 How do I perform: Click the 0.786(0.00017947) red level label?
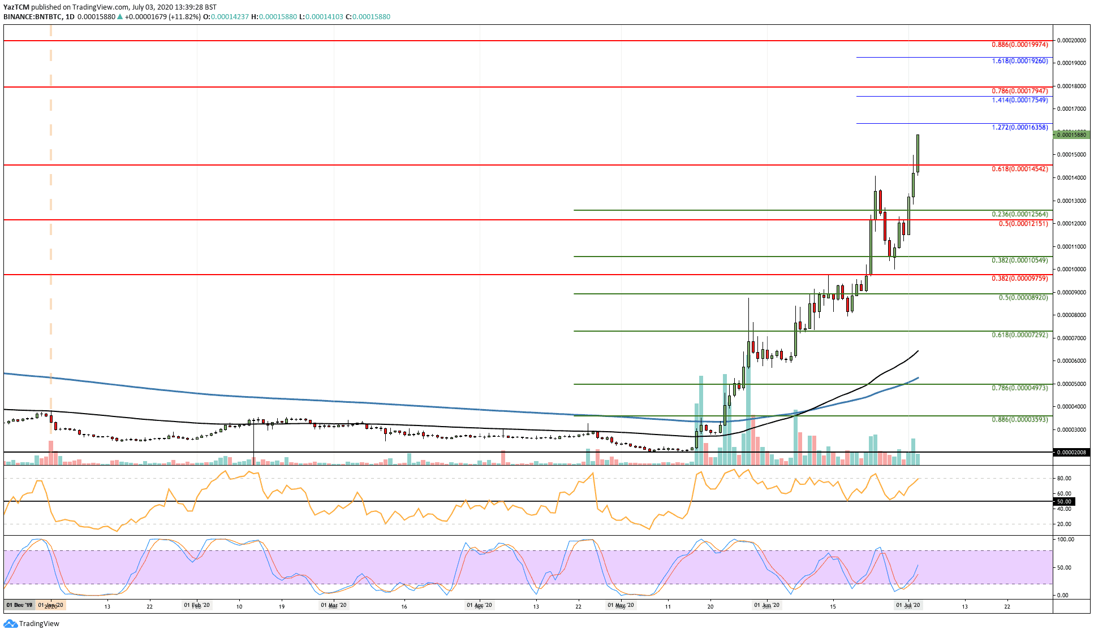[1019, 91]
